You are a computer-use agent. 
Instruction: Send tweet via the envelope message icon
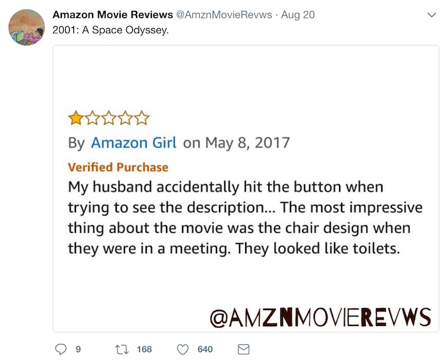244,350
